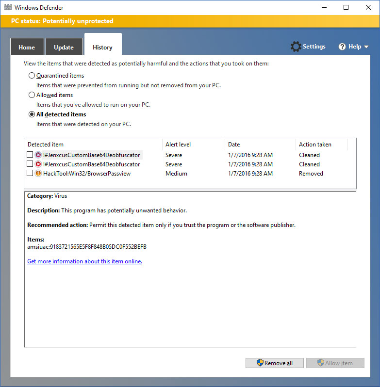Click the PC status: Potentially unprotected banner
Image resolution: width=380 pixels, height=387 pixels.
[190, 21]
